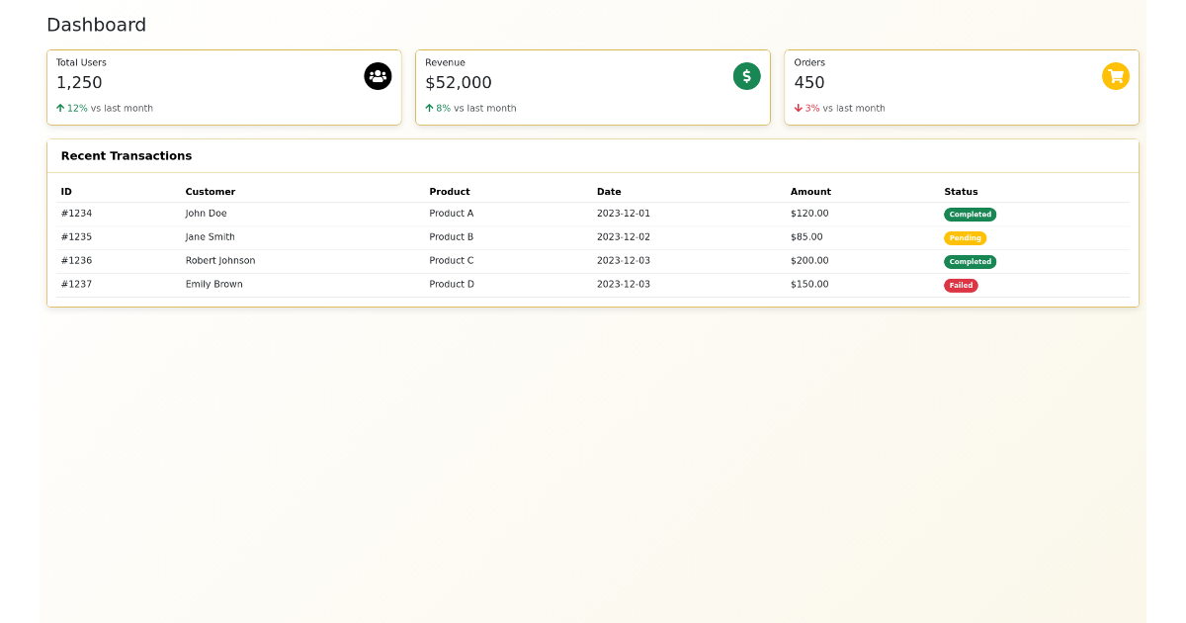Click the dollar sign icon on the Revenue card

746,76
